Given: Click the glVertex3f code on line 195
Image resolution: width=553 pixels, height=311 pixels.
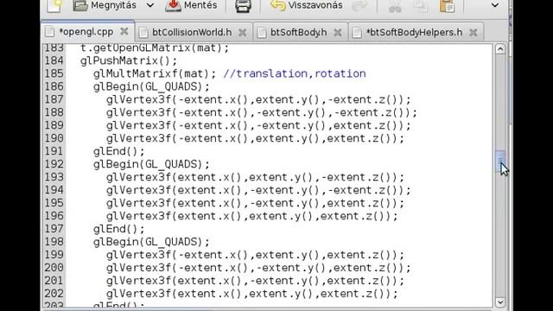Looking at the screenshot, I should (256, 203).
